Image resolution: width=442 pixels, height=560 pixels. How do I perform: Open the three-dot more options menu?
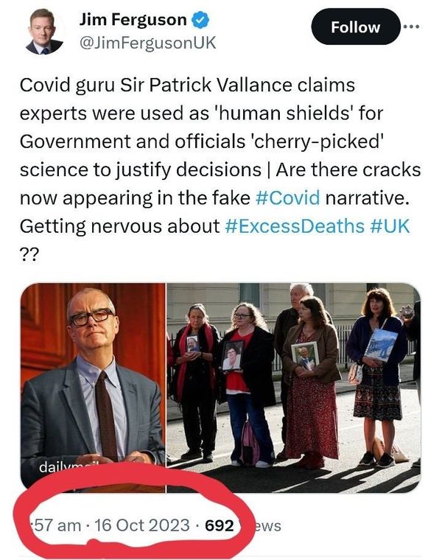(x=411, y=27)
